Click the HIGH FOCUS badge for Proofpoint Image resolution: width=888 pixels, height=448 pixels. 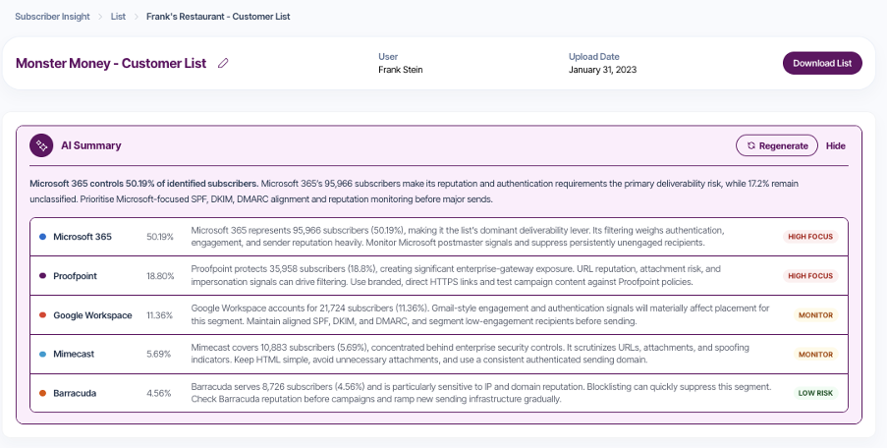tap(810, 276)
